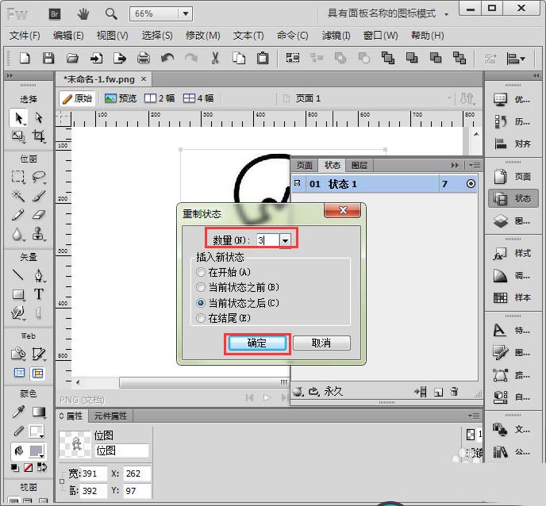The height and width of the screenshot is (506, 546).
Task: Click the Cut scissors icon
Action: point(215,58)
